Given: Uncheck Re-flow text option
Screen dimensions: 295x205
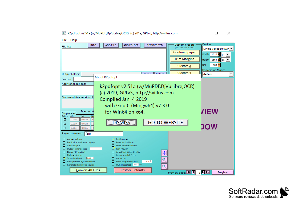Looking at the screenshot, I should pos(113,139).
